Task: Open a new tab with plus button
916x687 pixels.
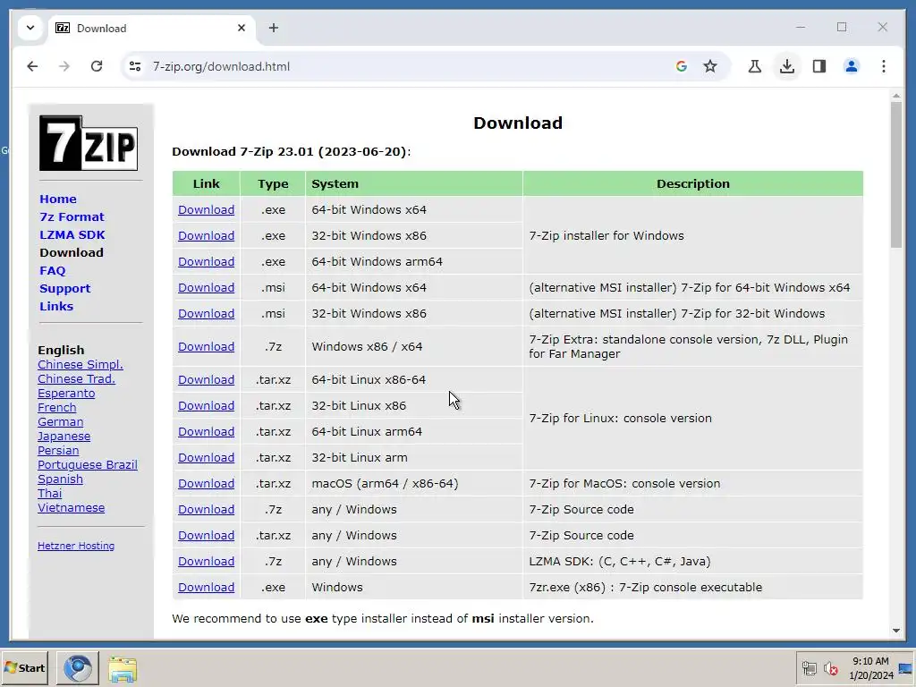Action: coord(274,28)
